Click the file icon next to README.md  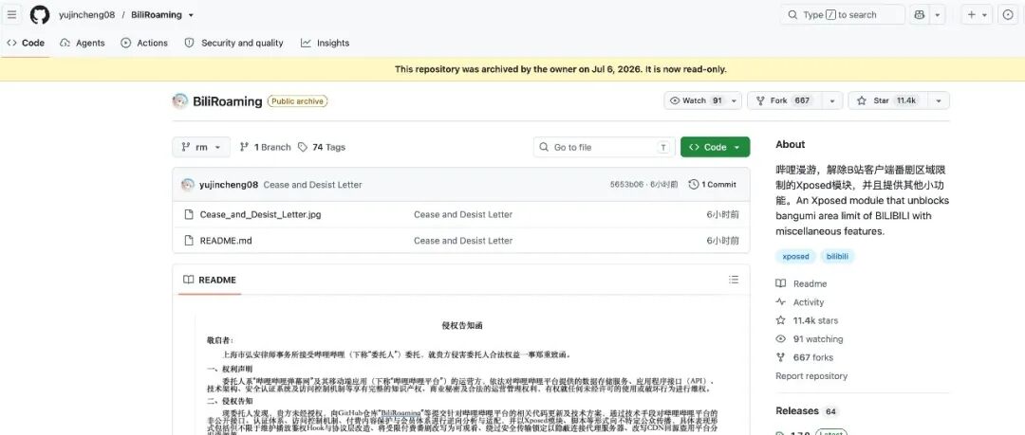188,241
